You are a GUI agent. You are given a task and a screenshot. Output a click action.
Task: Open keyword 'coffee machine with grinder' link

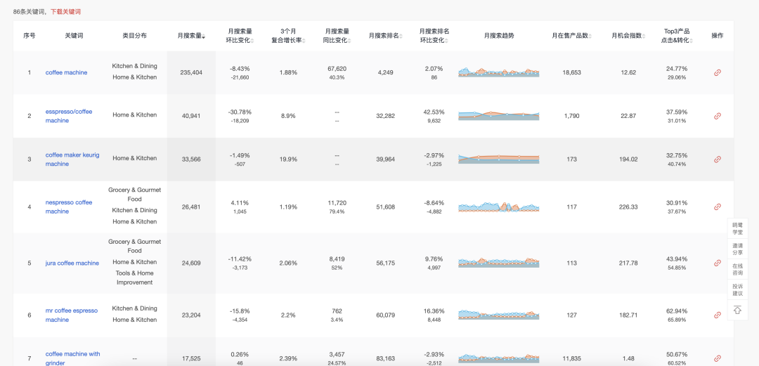coord(72,358)
